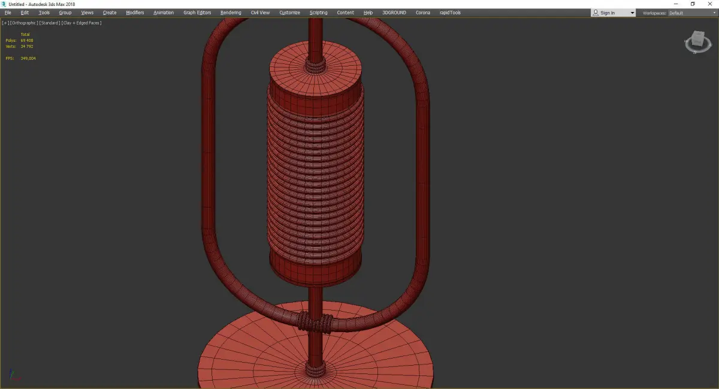The image size is (719, 389).
Task: Click the viewport [+] general menu label
Action: point(5,23)
